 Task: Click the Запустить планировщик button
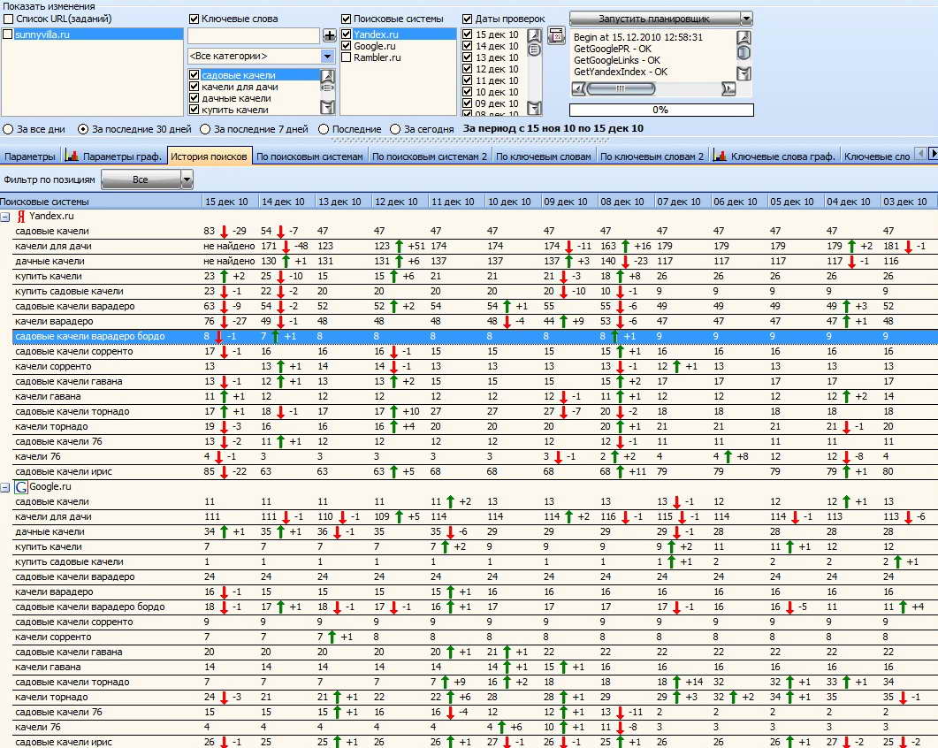point(654,19)
